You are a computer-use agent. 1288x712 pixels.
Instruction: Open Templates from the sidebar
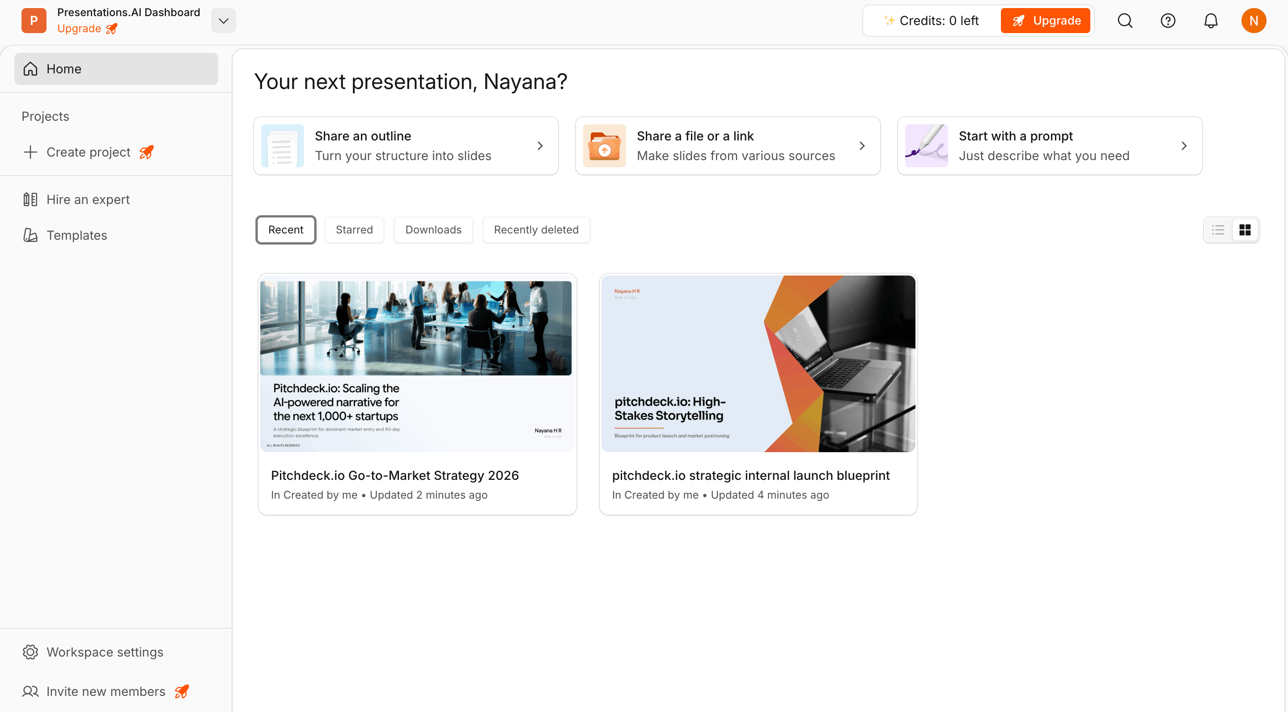coord(76,235)
